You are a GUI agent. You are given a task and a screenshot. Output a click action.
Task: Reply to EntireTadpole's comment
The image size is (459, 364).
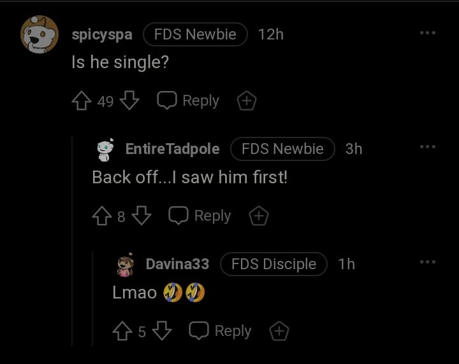pos(200,216)
